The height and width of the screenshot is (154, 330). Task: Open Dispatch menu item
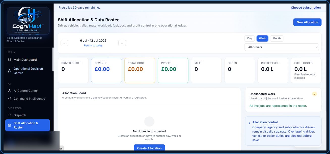click(x=28, y=115)
